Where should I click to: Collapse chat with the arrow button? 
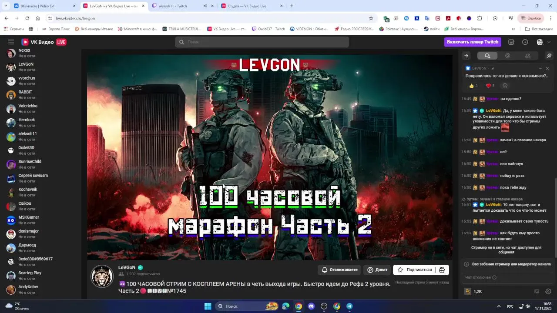coord(466,56)
